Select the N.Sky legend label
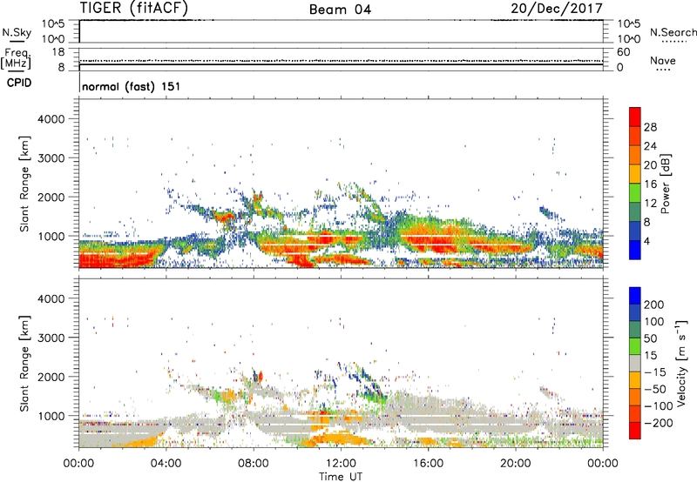 (17, 32)
